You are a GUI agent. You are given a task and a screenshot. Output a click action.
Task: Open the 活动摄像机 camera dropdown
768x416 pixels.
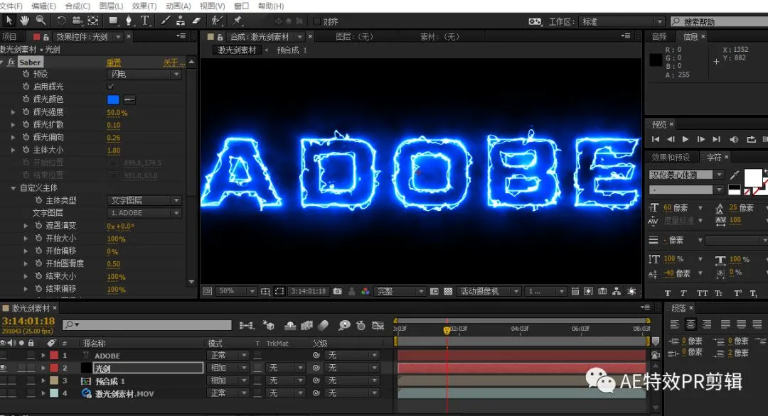pyautogui.click(x=489, y=291)
